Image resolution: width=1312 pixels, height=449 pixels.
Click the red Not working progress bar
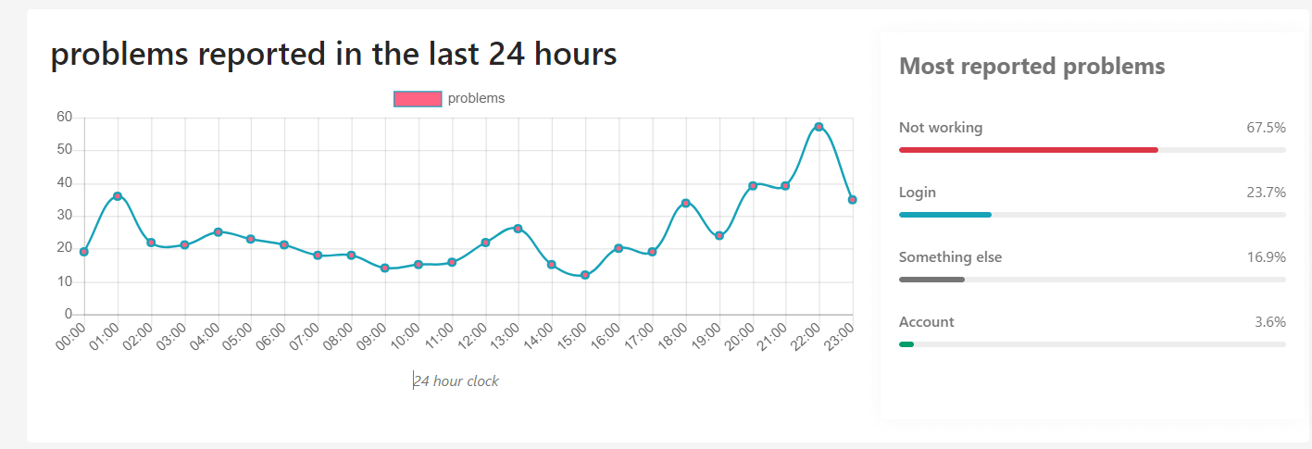tap(1028, 150)
